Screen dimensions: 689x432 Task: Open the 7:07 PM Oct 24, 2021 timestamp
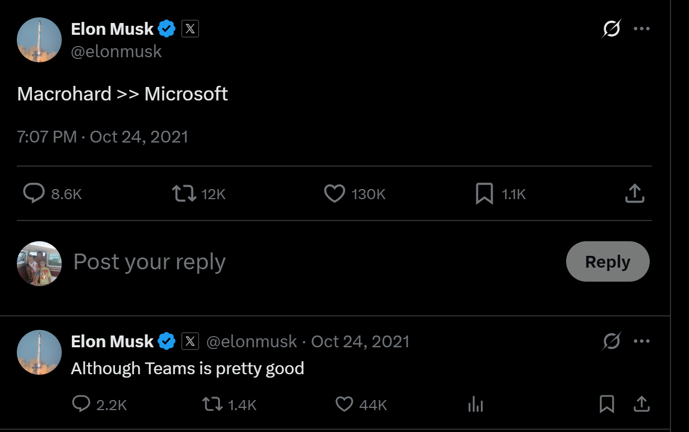pyautogui.click(x=103, y=137)
